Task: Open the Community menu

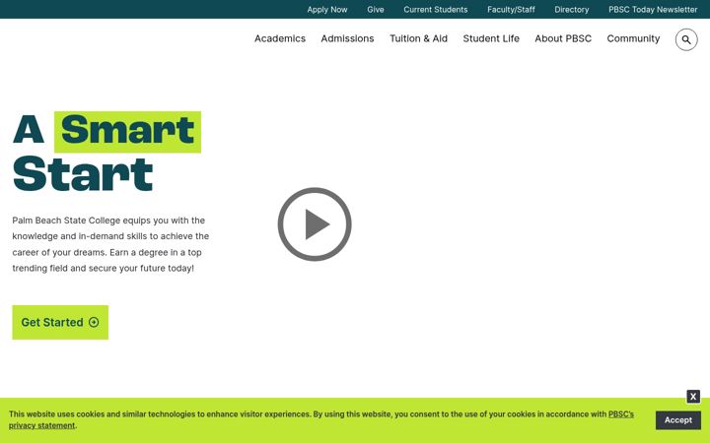Action: click(x=633, y=38)
